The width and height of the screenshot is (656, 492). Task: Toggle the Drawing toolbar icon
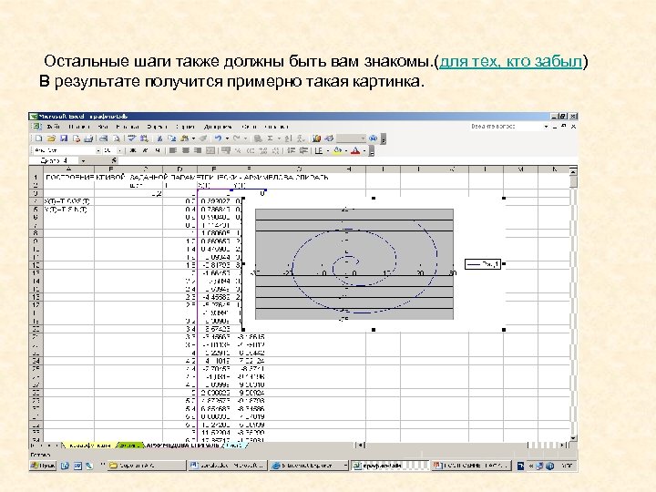[329, 138]
